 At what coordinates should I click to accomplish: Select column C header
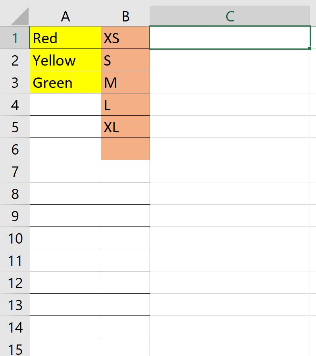pos(229,17)
